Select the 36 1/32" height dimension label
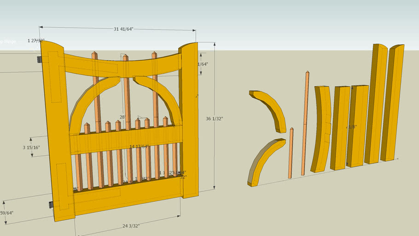 pos(214,118)
